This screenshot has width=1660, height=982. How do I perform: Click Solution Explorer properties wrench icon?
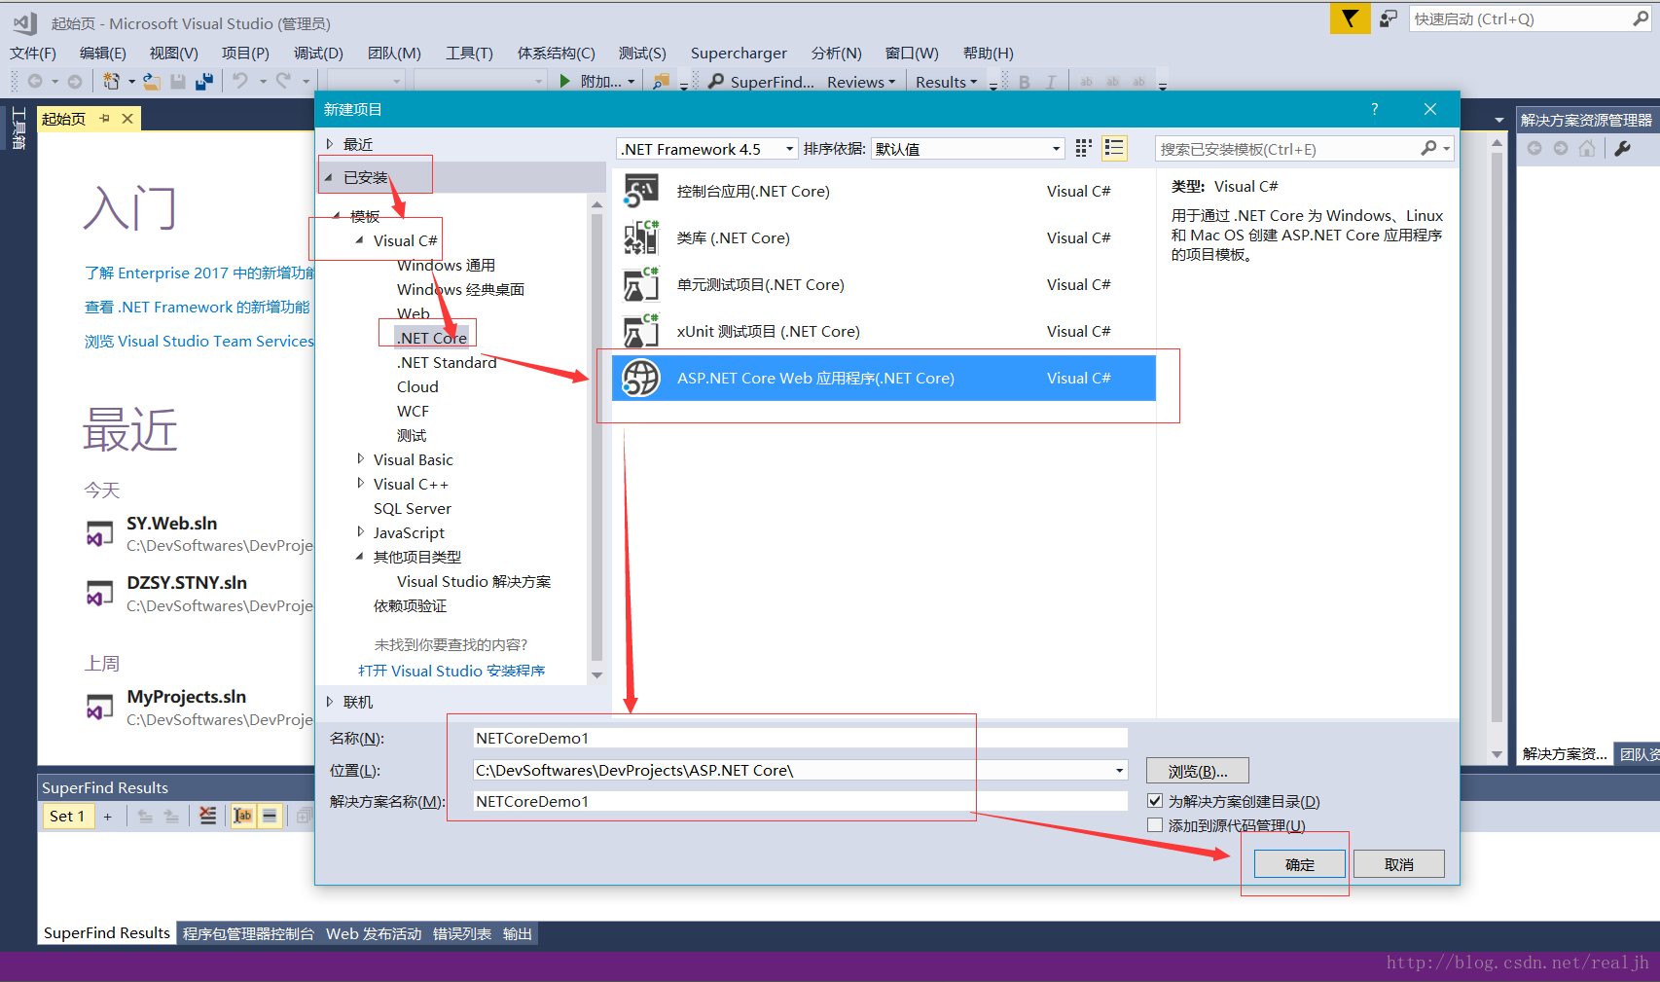tap(1622, 148)
